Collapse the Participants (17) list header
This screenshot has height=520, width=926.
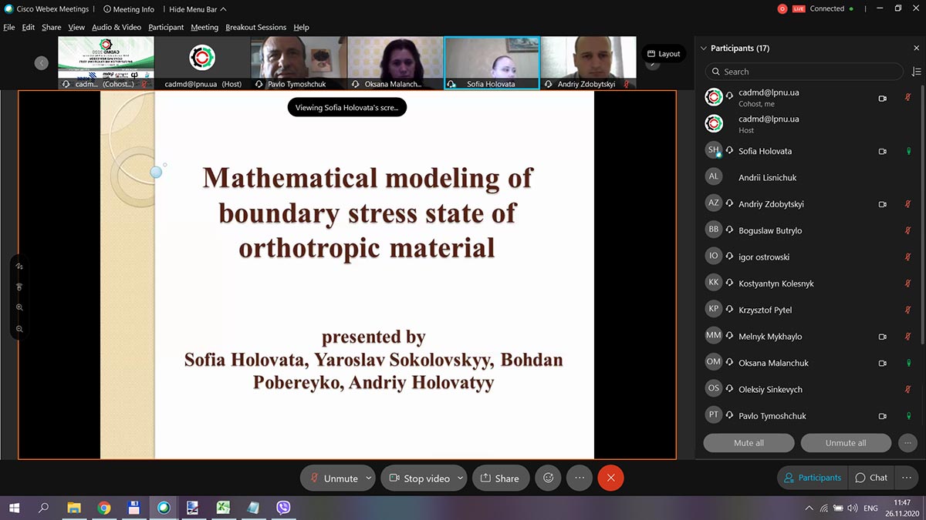click(x=703, y=49)
